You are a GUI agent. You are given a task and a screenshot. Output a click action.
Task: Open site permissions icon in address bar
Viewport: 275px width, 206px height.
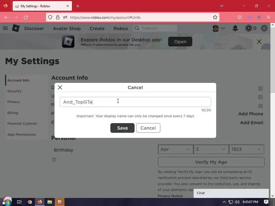(x=65, y=17)
